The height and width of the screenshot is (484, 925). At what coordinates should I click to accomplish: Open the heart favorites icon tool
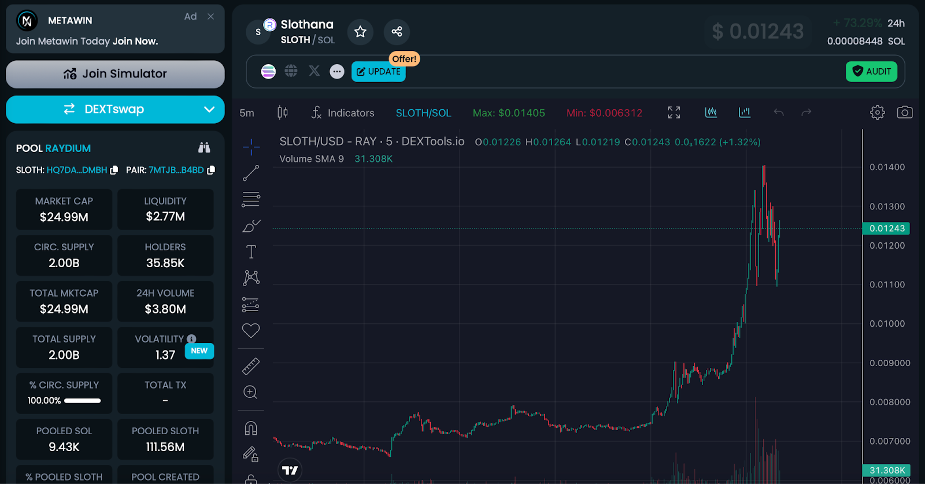click(x=251, y=331)
